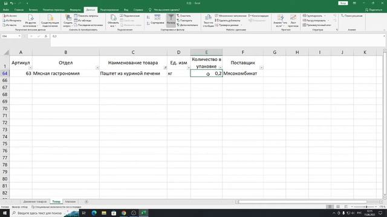The image size is (387, 217).
Task: Adjust the zoom slider in status bar
Action: click(x=366, y=207)
